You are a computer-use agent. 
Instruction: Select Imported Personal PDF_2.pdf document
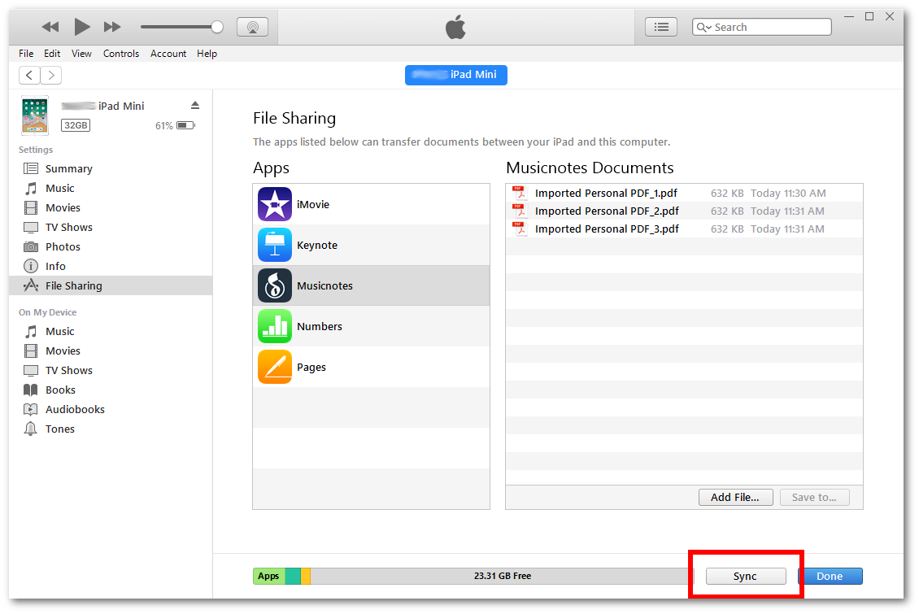pos(684,211)
